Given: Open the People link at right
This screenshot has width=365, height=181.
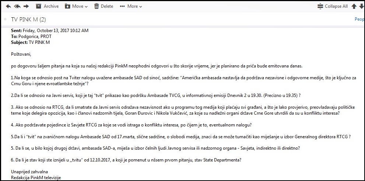Looking at the screenshot, I should coord(359,19).
